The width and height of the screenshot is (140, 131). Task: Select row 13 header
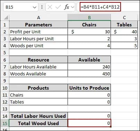pyautogui.click(x=5, y=109)
